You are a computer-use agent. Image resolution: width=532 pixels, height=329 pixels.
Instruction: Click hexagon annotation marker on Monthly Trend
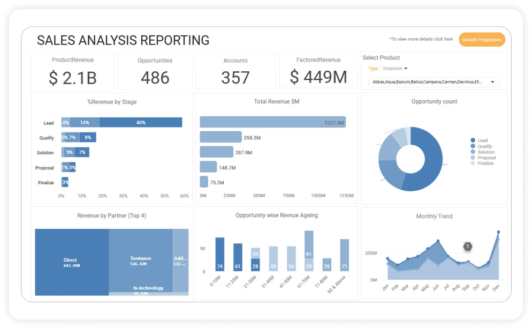[x=467, y=246]
